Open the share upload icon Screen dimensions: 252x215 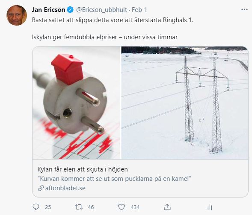tap(167, 207)
